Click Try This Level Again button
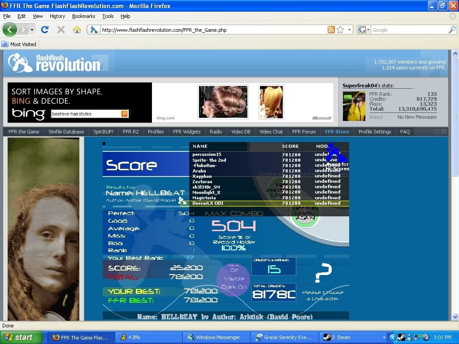459x344 pixels. pyautogui.click(x=304, y=213)
